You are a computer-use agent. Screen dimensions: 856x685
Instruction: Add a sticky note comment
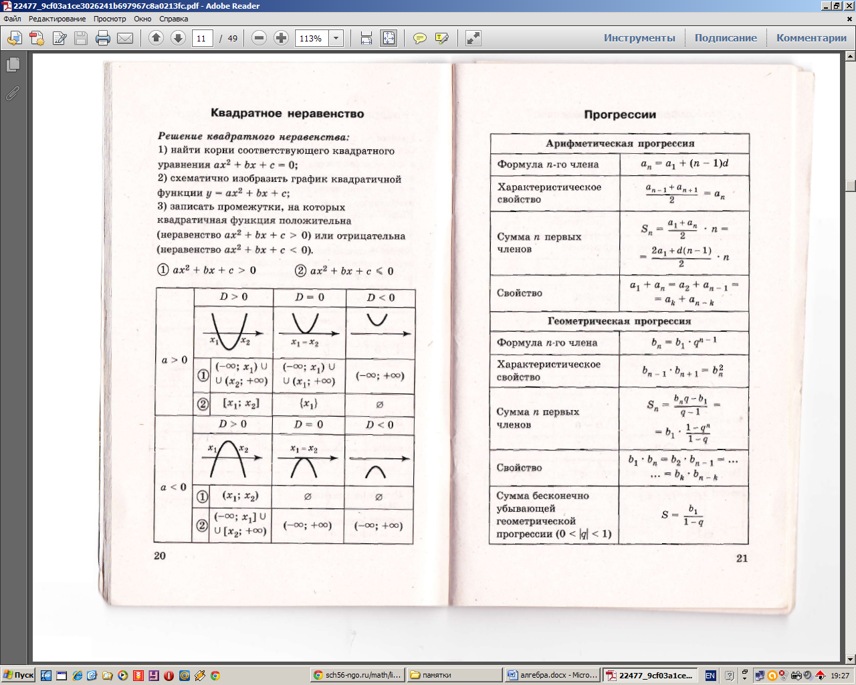[x=420, y=38]
